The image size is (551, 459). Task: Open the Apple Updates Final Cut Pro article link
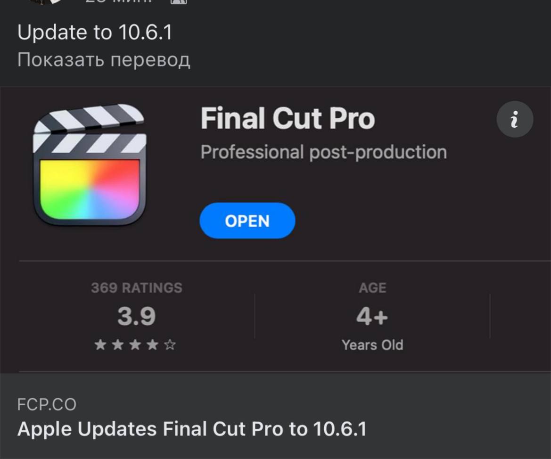192,429
